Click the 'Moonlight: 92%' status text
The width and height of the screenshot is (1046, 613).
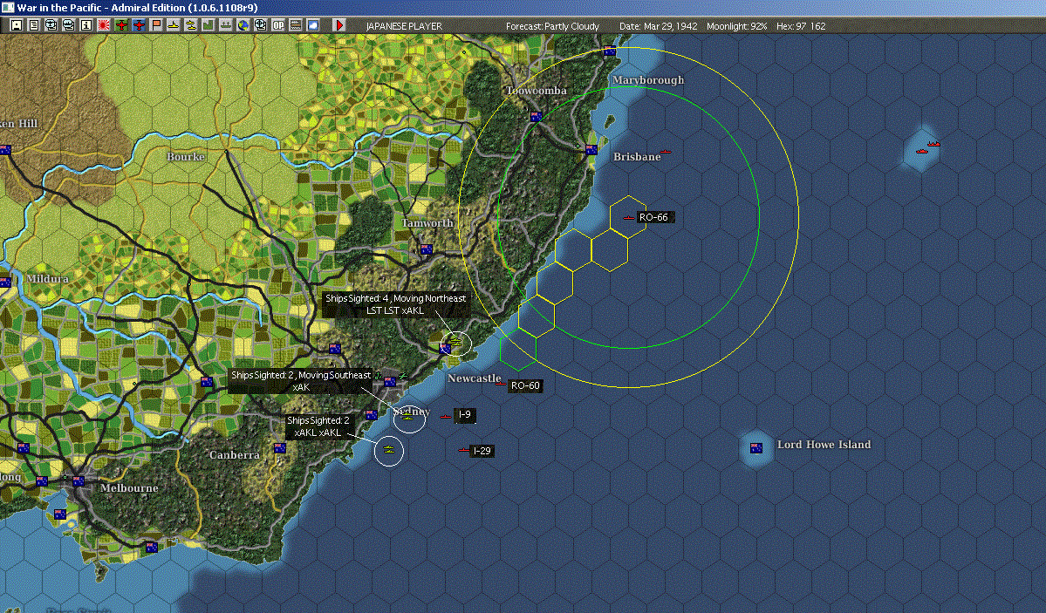(736, 26)
